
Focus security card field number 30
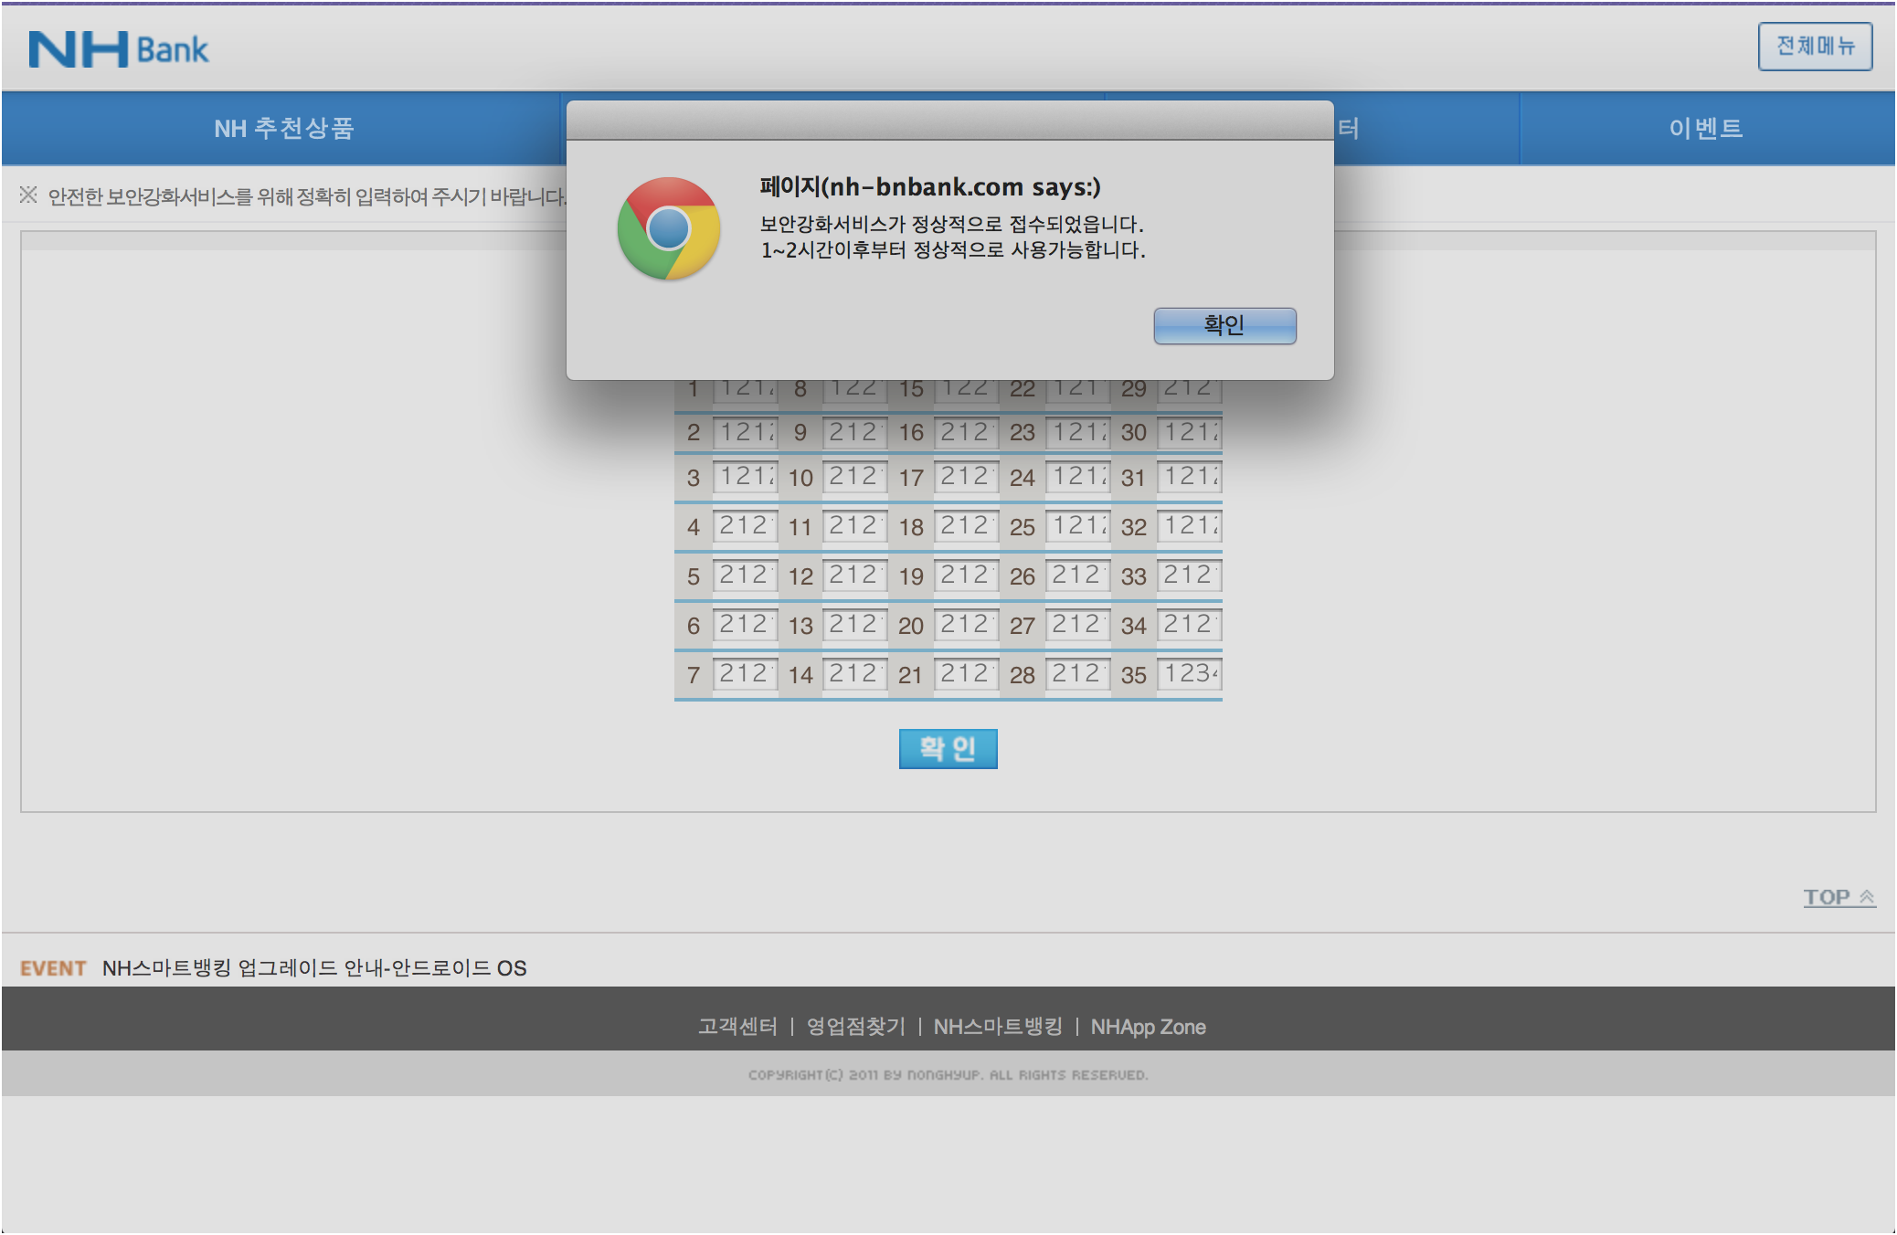point(1190,432)
